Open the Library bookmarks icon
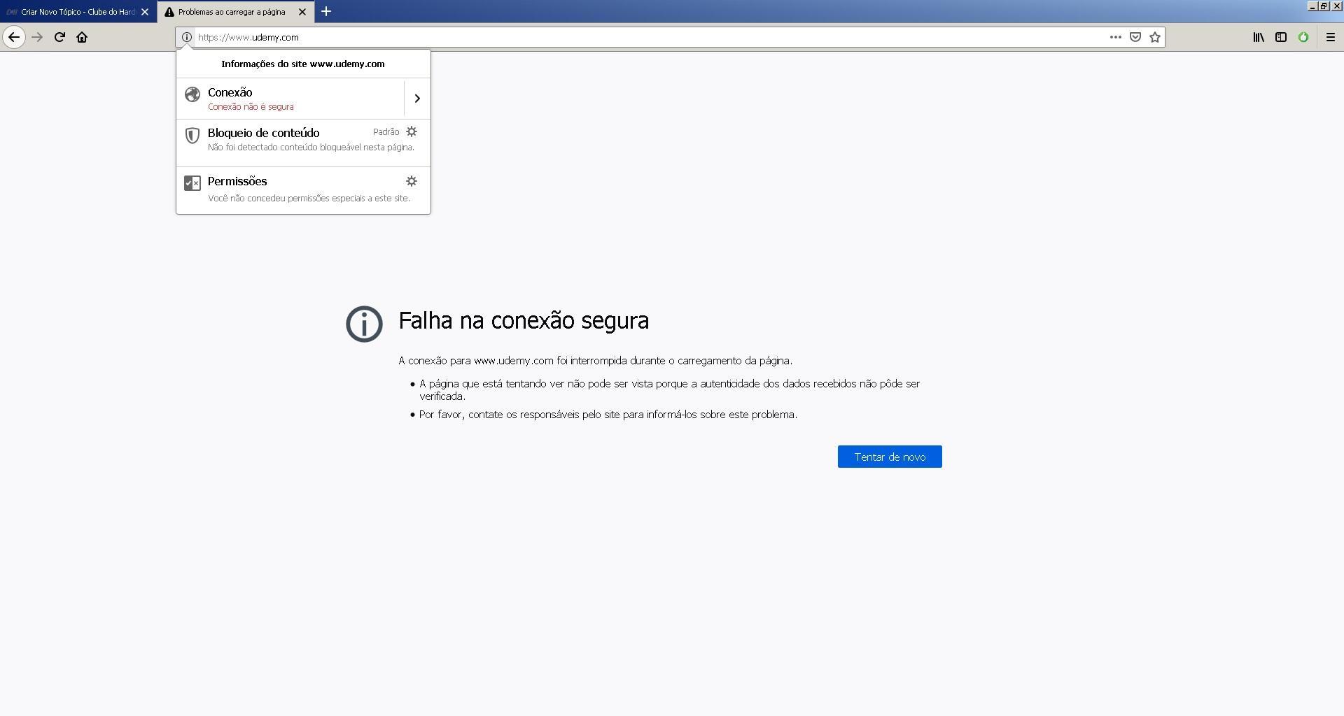 click(x=1259, y=37)
